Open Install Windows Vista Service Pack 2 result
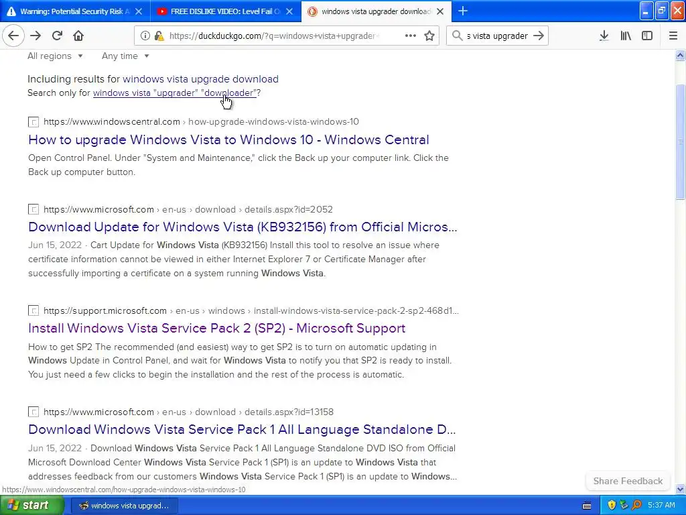Viewport: 686px width, 515px height. pos(216,328)
